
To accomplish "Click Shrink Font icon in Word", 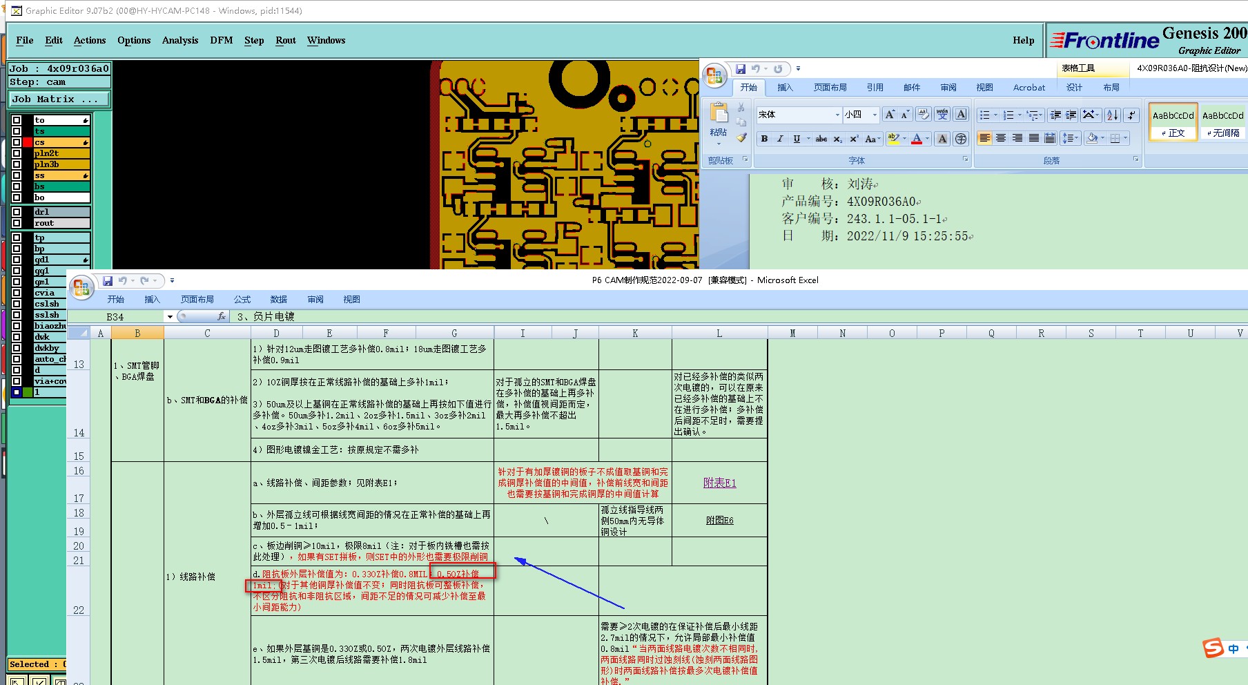I will [905, 115].
